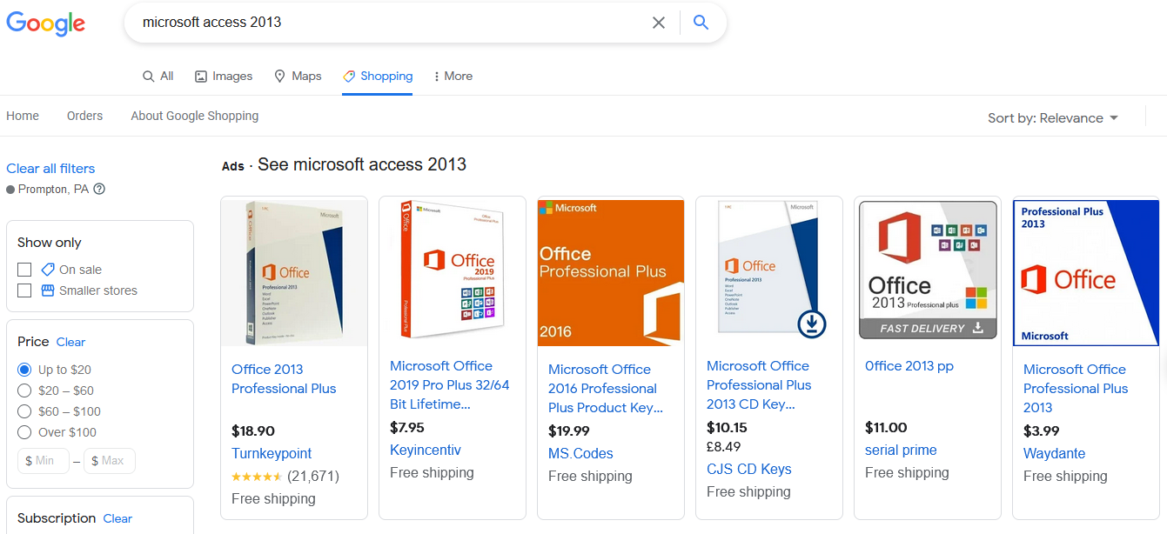Select the $60 – $100 price option
This screenshot has width=1167, height=534.
24,411
